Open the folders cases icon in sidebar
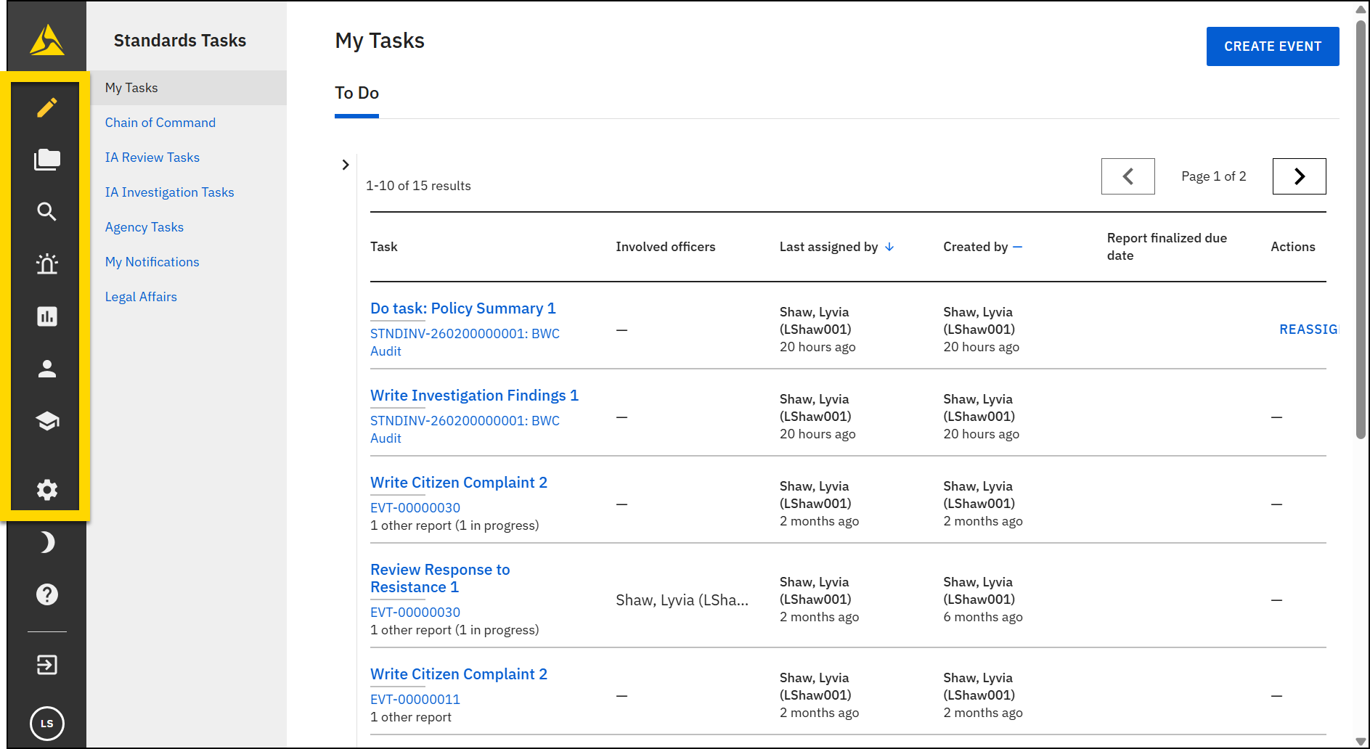1370x749 pixels. click(47, 160)
